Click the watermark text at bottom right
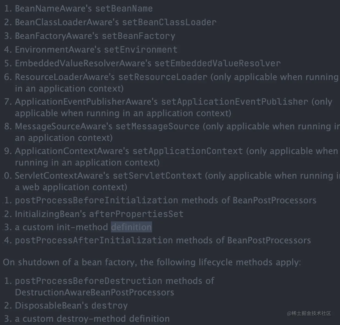The height and width of the screenshot is (325, 340). (309, 313)
